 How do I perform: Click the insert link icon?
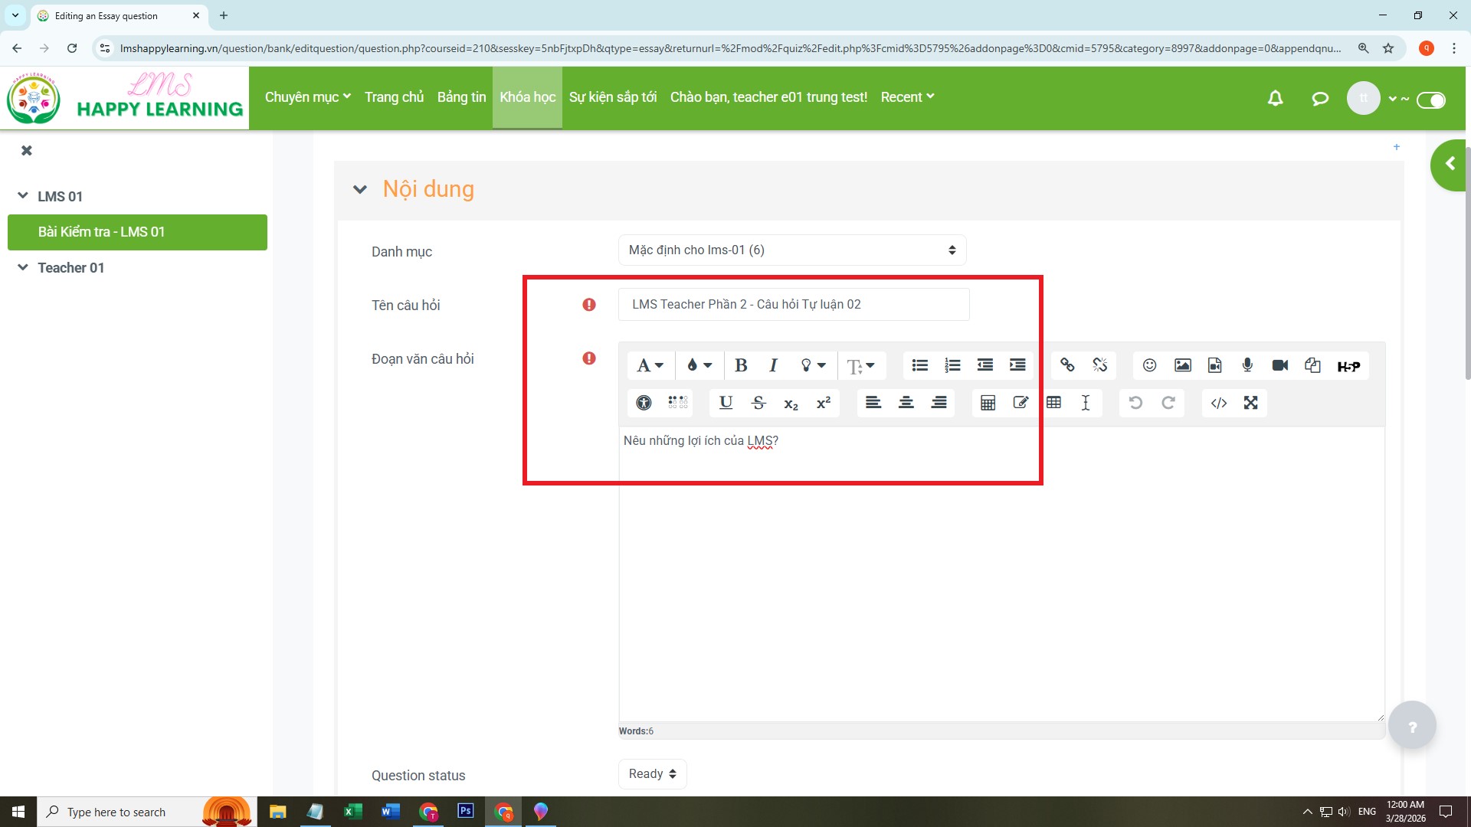click(1066, 365)
